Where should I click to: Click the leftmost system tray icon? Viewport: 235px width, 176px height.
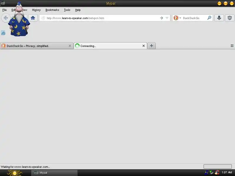pos(207,172)
